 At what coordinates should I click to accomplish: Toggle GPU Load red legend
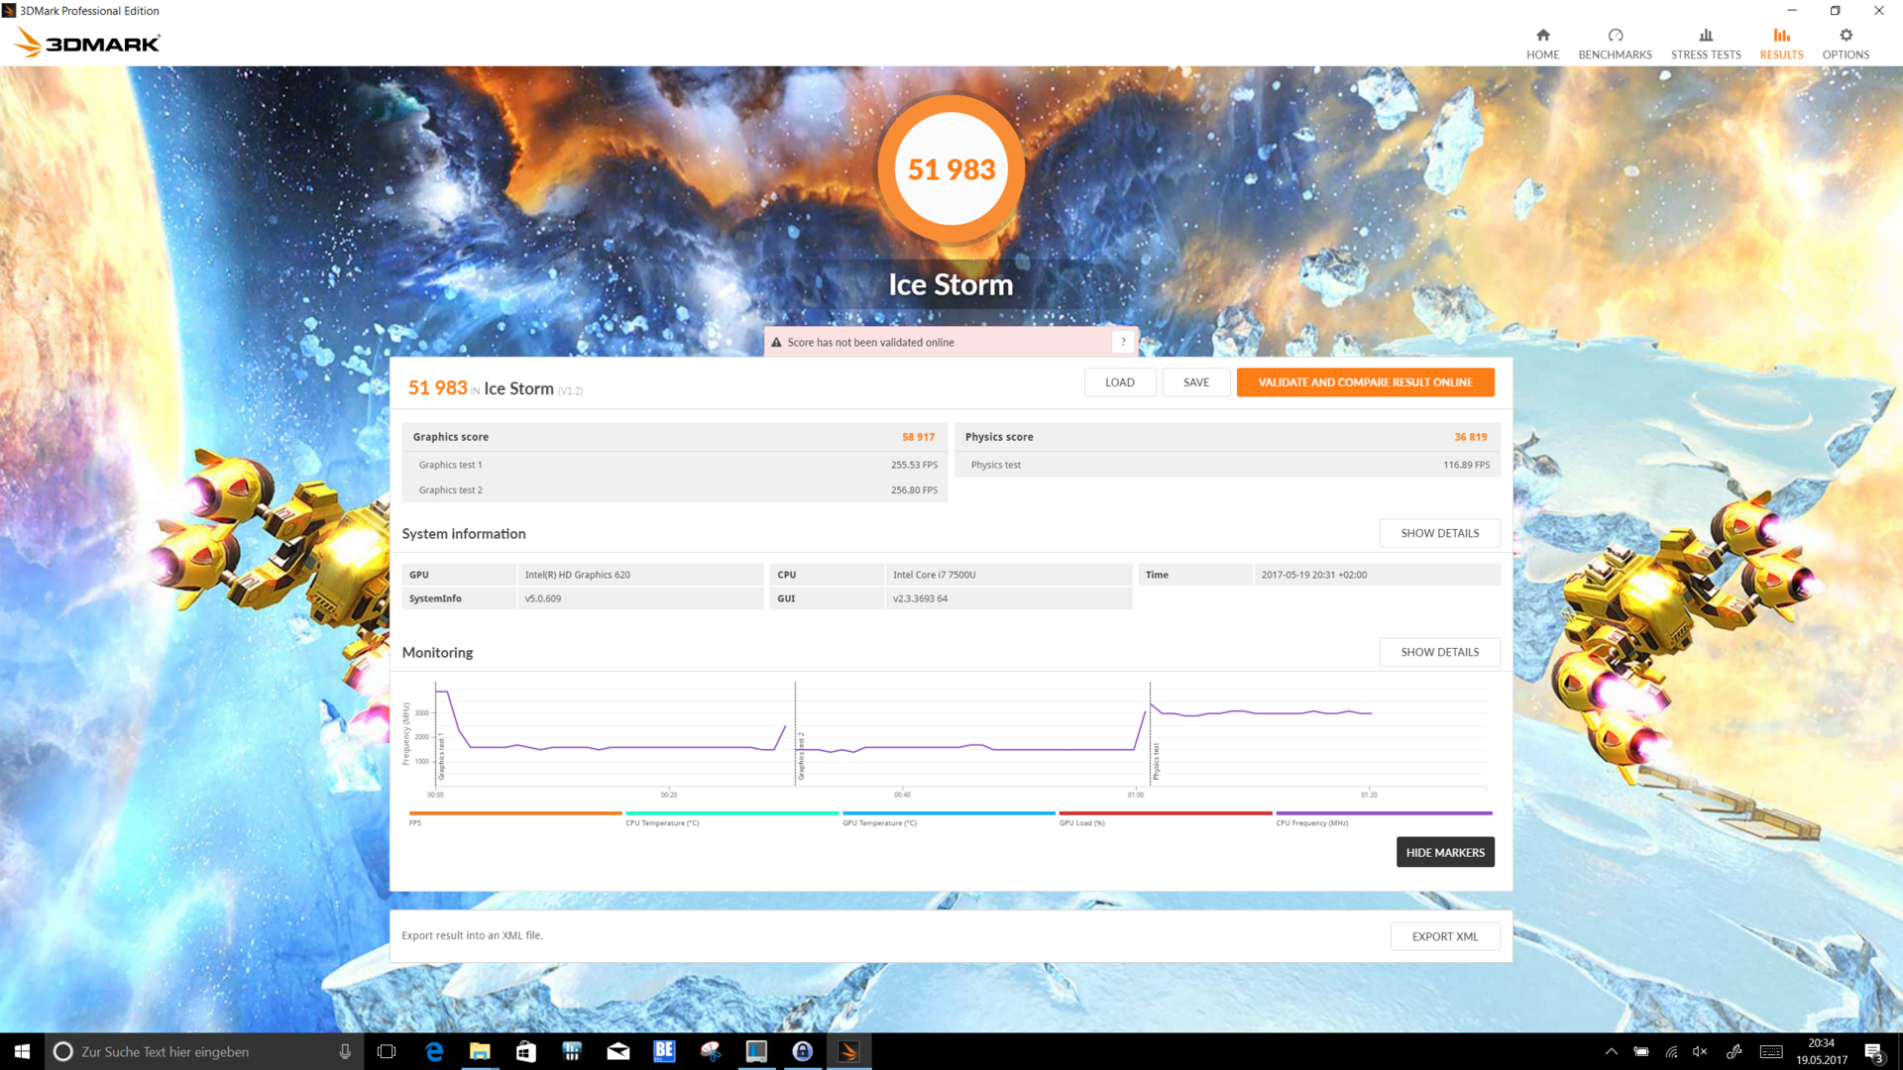(x=1165, y=813)
